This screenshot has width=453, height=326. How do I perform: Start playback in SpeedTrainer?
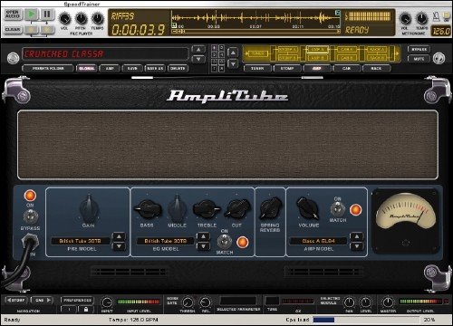pyautogui.click(x=32, y=14)
